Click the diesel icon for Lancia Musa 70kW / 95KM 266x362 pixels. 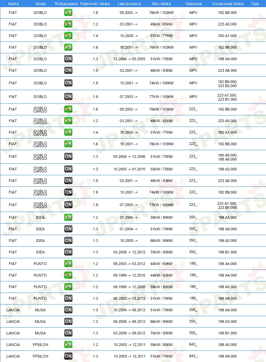tap(68, 333)
